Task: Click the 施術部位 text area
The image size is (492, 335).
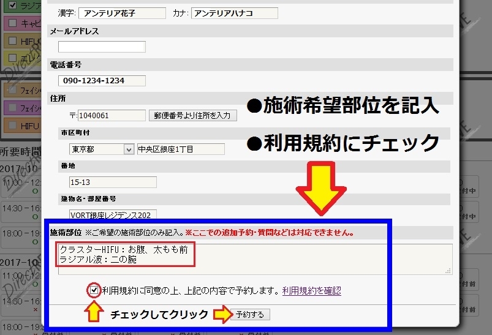Action: point(255,259)
